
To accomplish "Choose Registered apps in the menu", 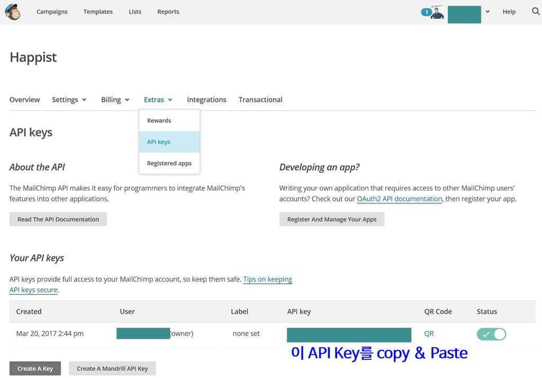I will point(169,163).
